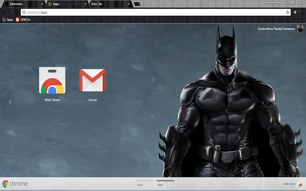
Task: Open Chrome menu with three dots
Action: (x=302, y=12)
